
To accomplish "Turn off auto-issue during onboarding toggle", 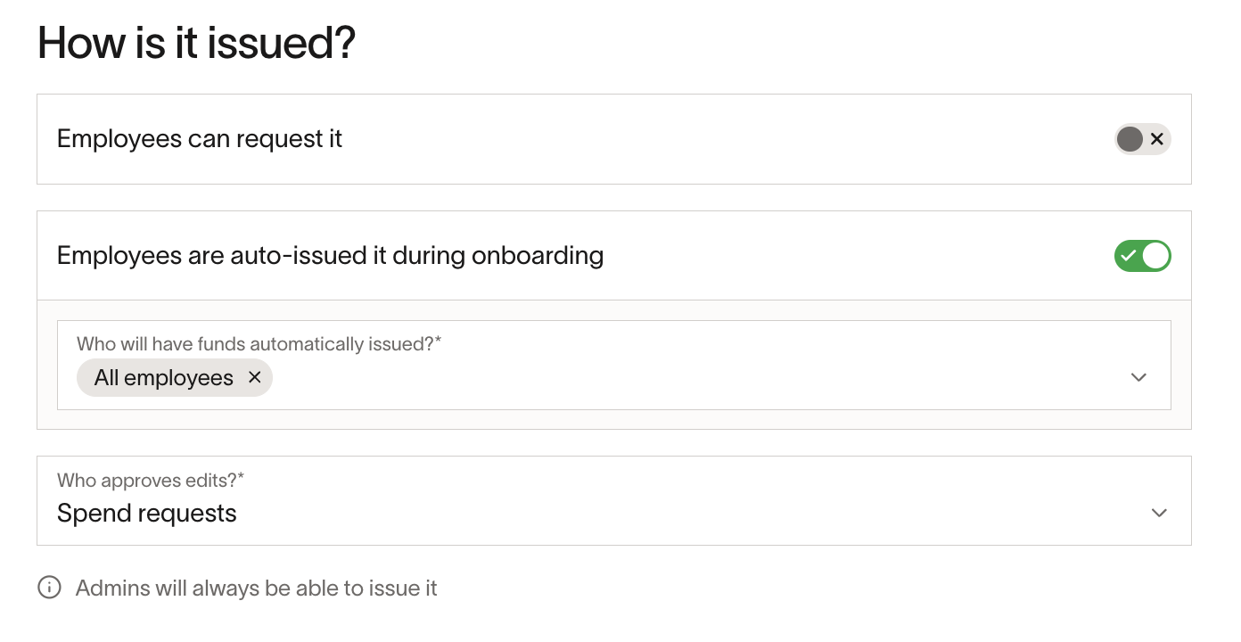I will tap(1142, 256).
